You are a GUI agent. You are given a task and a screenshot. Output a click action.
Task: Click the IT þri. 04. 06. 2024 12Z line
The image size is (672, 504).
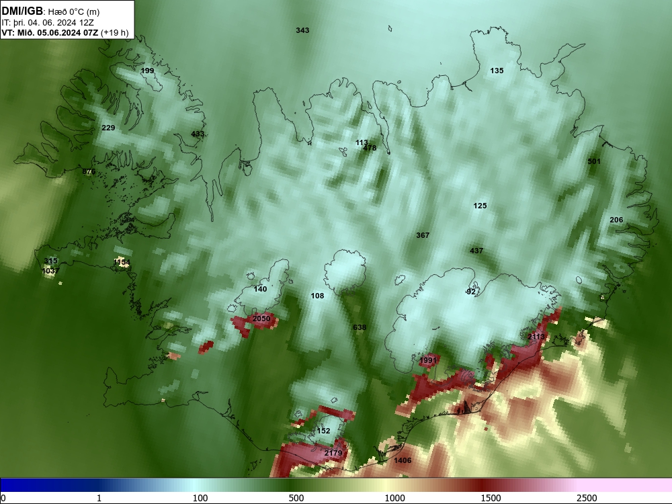coord(48,23)
